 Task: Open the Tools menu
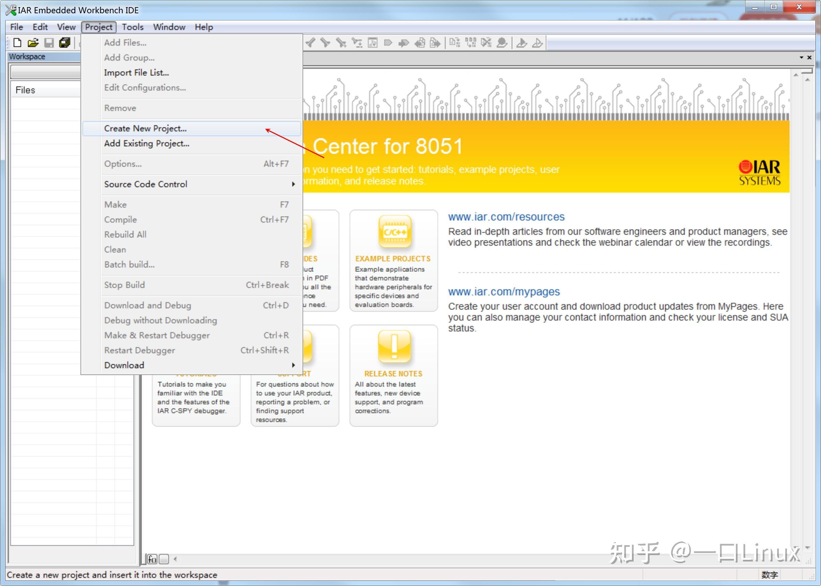(133, 27)
